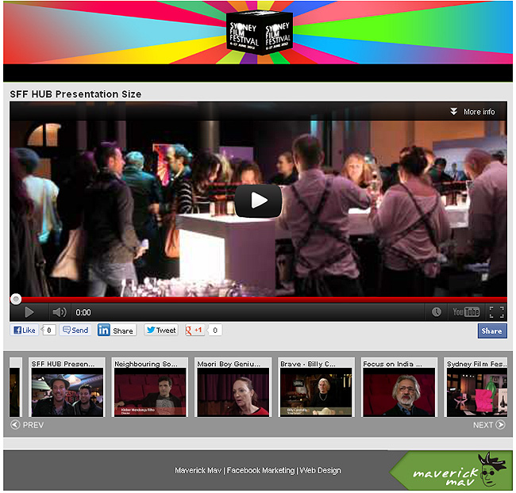Image resolution: width=516 pixels, height=493 pixels.
Task: Click the SFF HUB Presentation Size title
Action: [75, 94]
